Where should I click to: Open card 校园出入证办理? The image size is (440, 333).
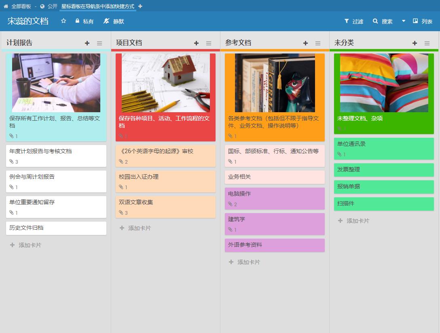pyautogui.click(x=165, y=181)
